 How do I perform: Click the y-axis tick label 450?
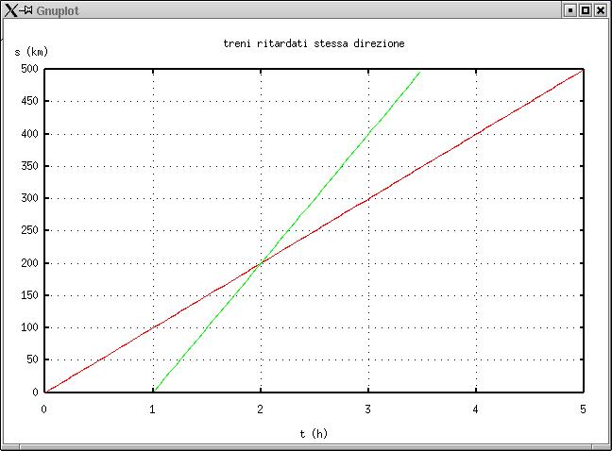[x=27, y=101]
